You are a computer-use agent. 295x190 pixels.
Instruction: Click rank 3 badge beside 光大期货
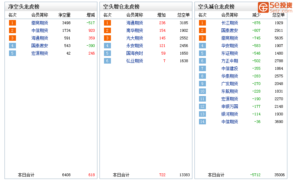pos(107,38)
